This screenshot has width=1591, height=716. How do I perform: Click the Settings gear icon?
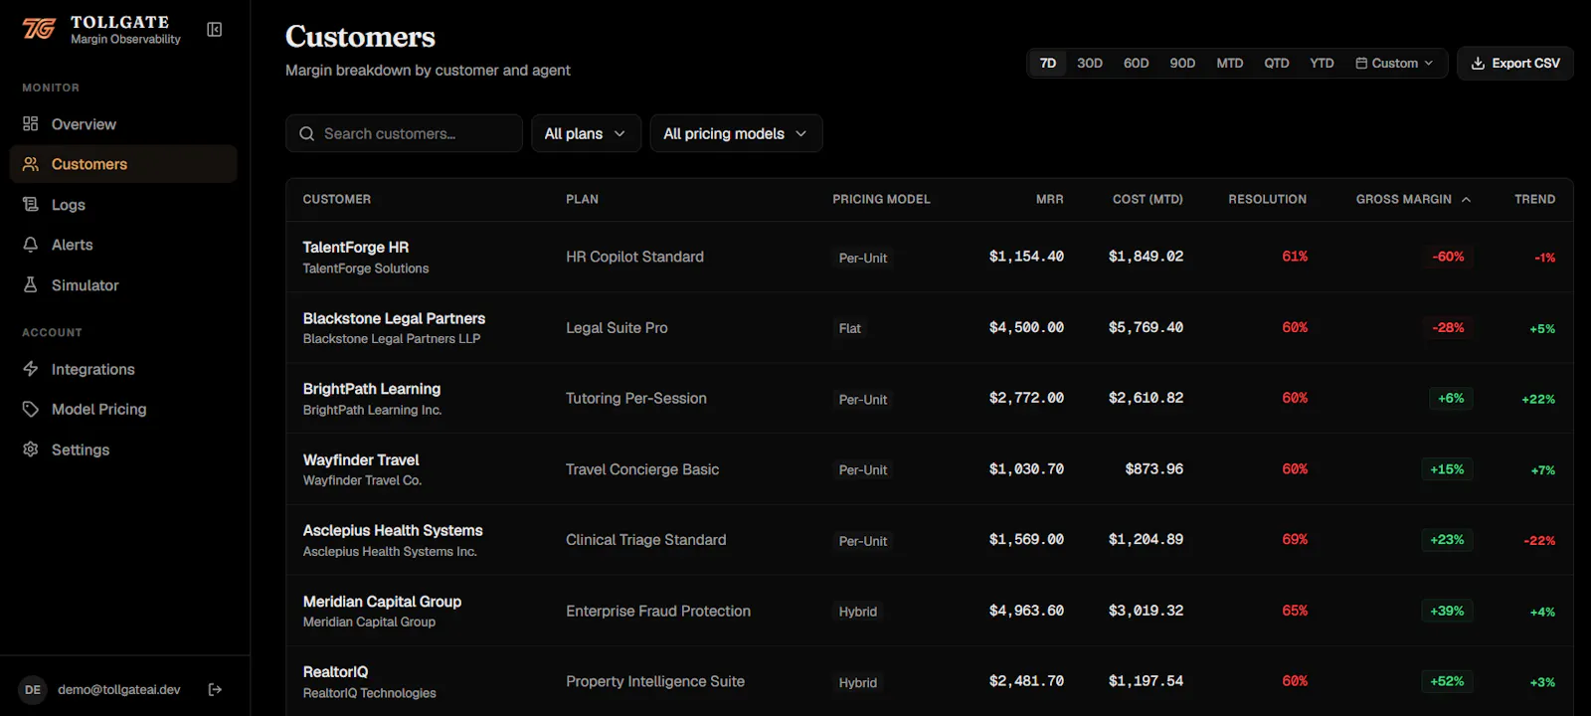[31, 449]
